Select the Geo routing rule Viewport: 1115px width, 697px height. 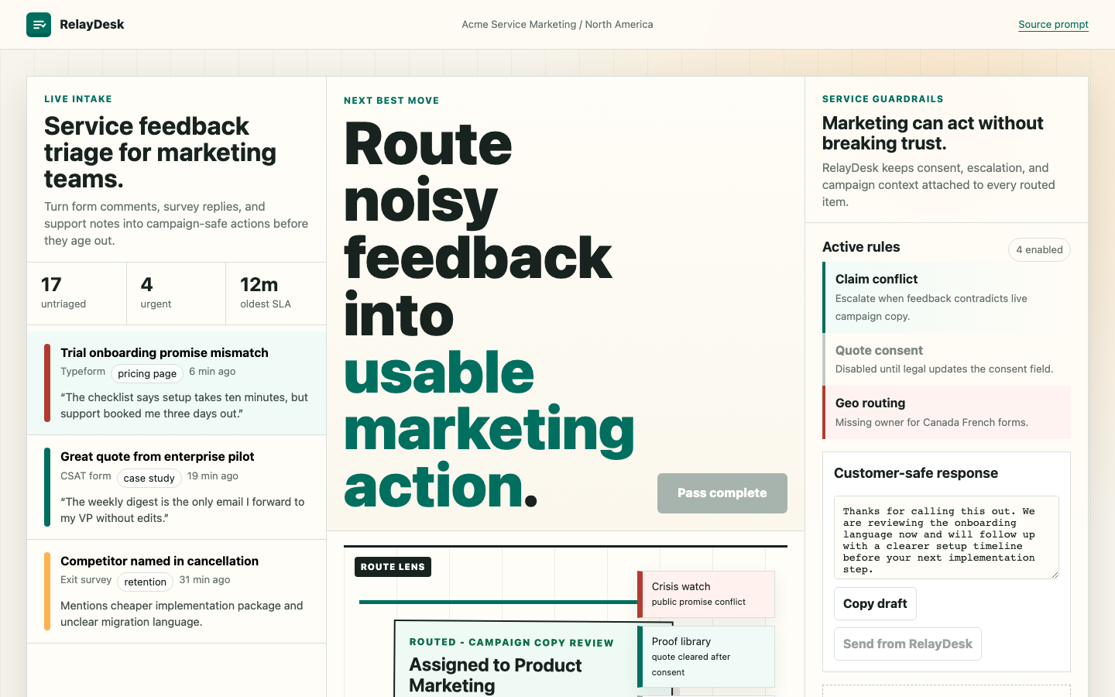pos(947,412)
